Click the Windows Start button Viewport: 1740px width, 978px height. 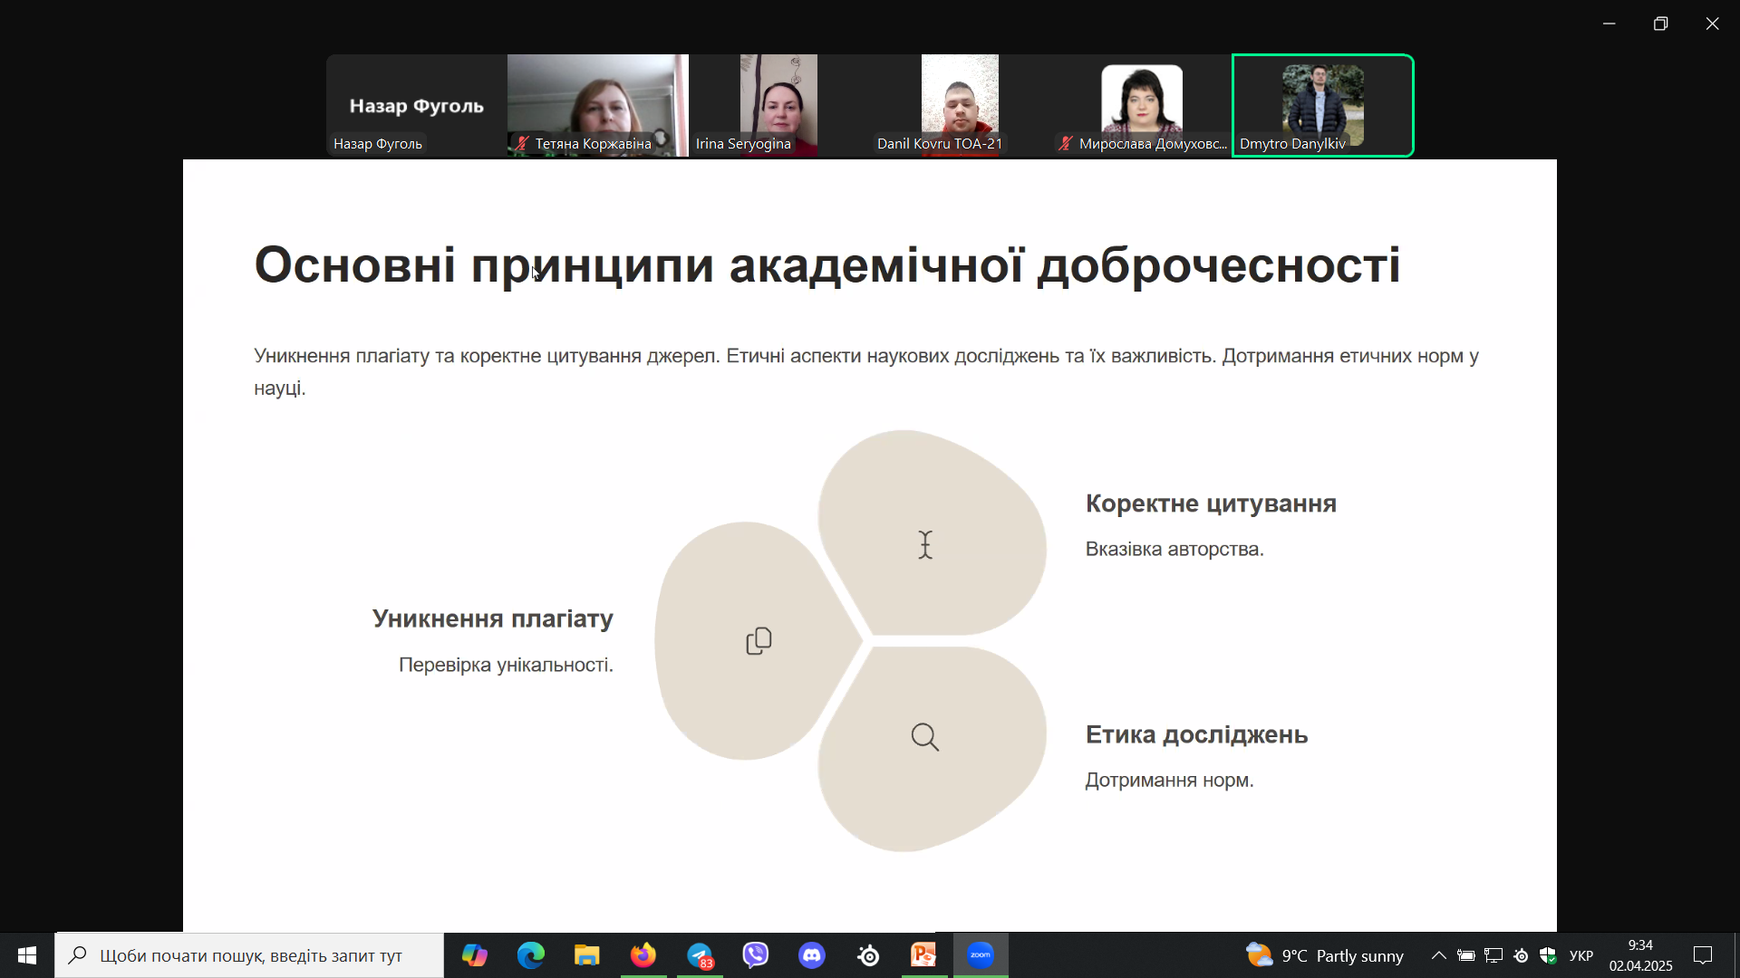27,955
